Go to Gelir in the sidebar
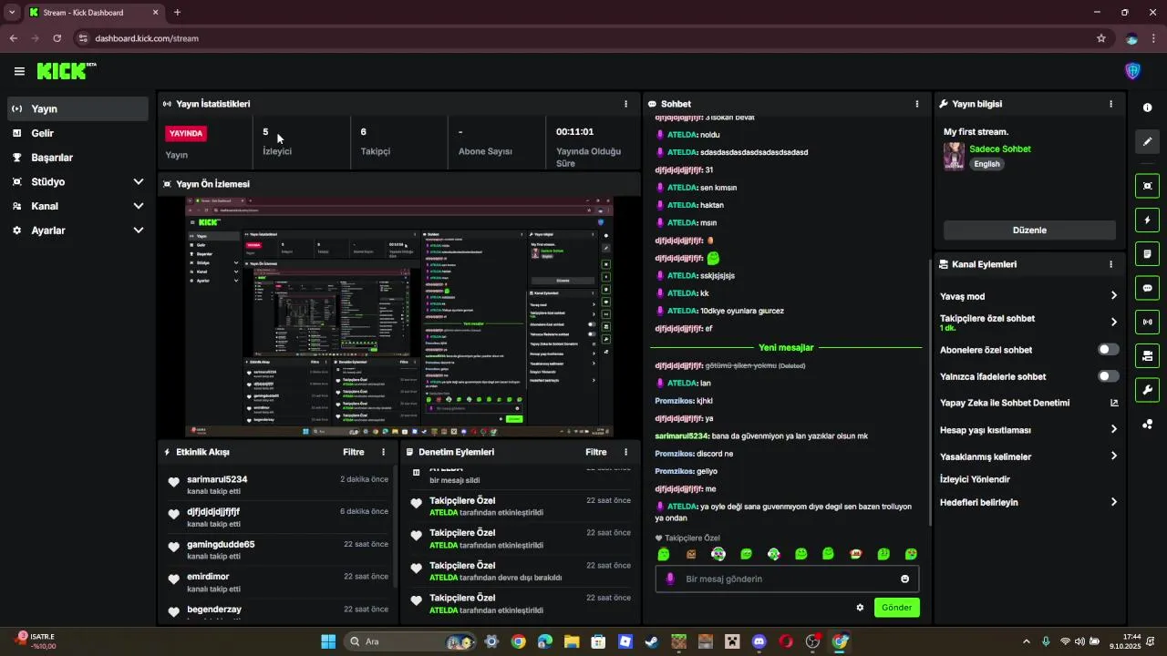Viewport: 1167px width, 656px height. pyautogui.click(x=77, y=133)
